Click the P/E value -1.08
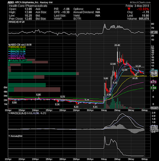 66,9
